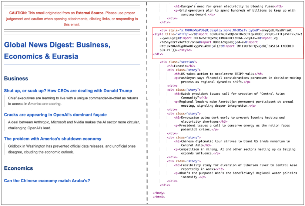
Task: Click the closing </body> tag
Action: coord(159,193)
